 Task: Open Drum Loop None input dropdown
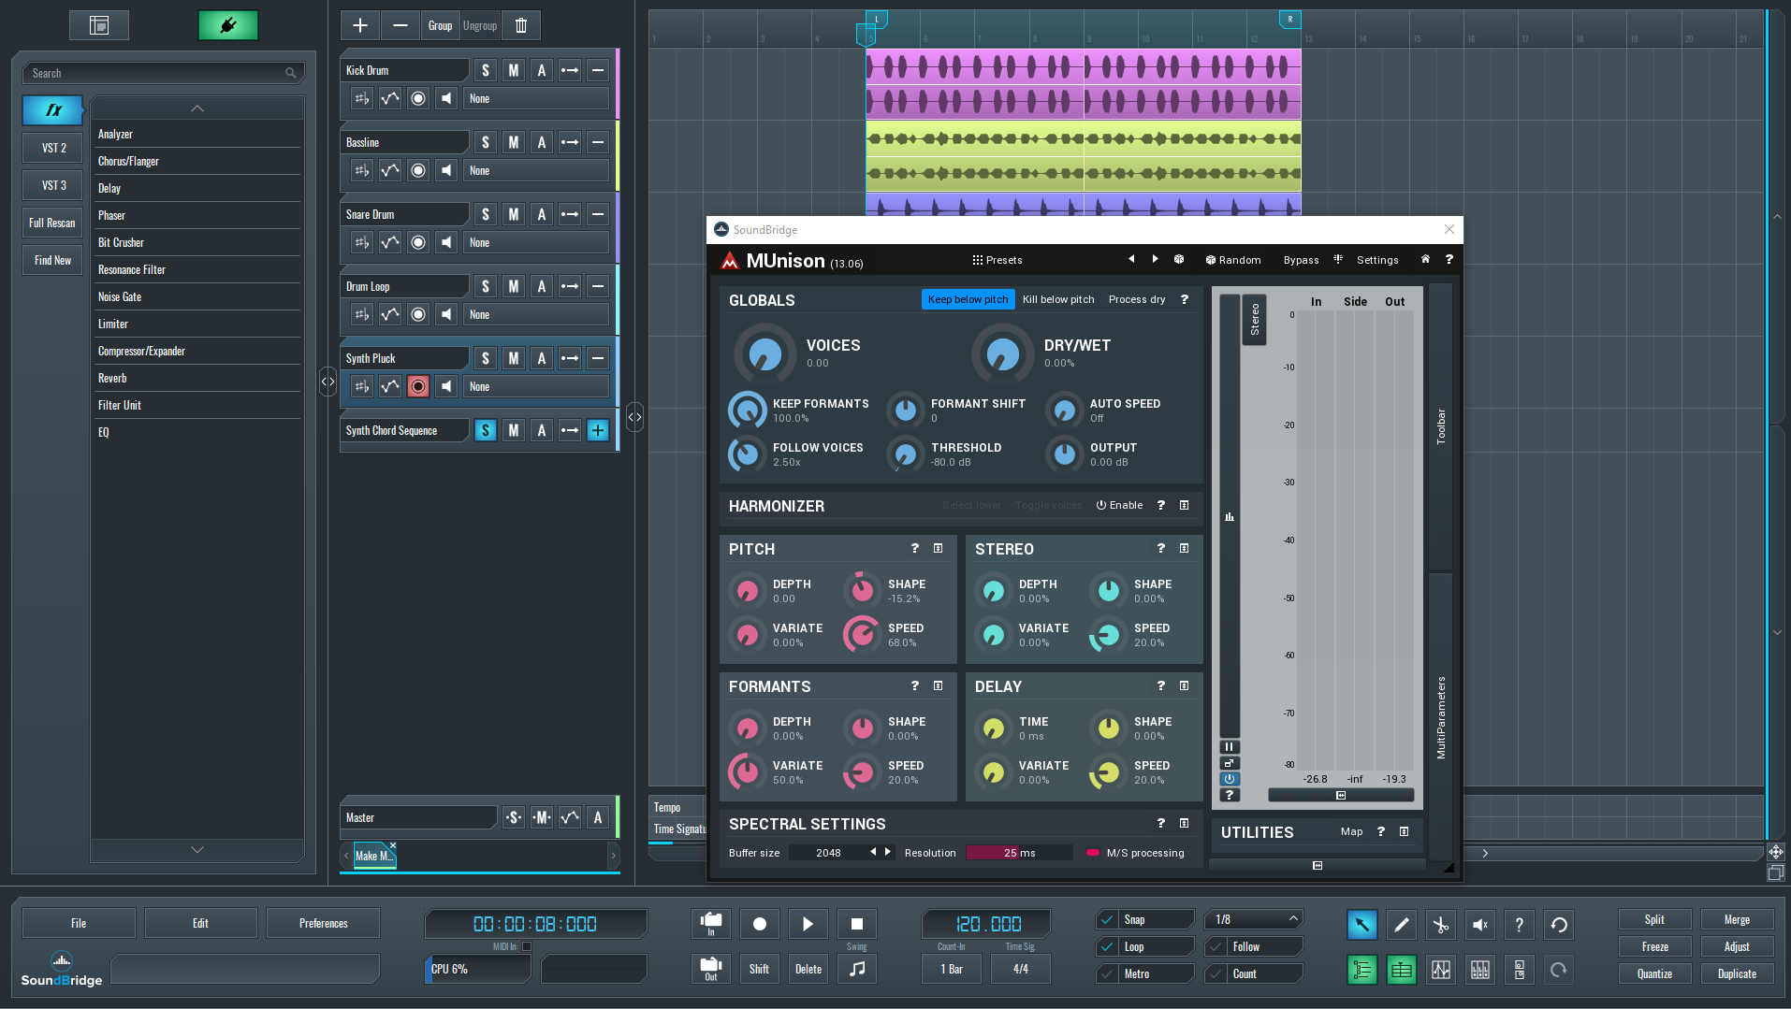pos(536,314)
